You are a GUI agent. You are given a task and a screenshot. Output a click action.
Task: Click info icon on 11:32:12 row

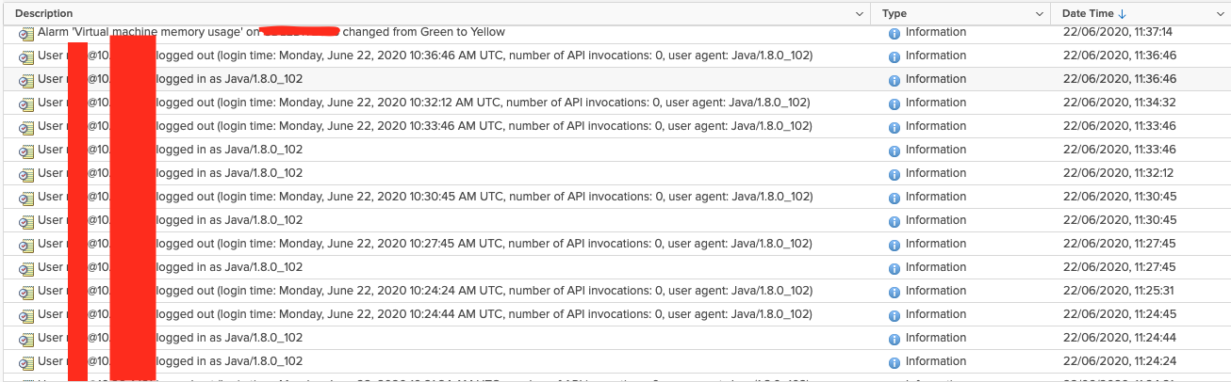895,174
